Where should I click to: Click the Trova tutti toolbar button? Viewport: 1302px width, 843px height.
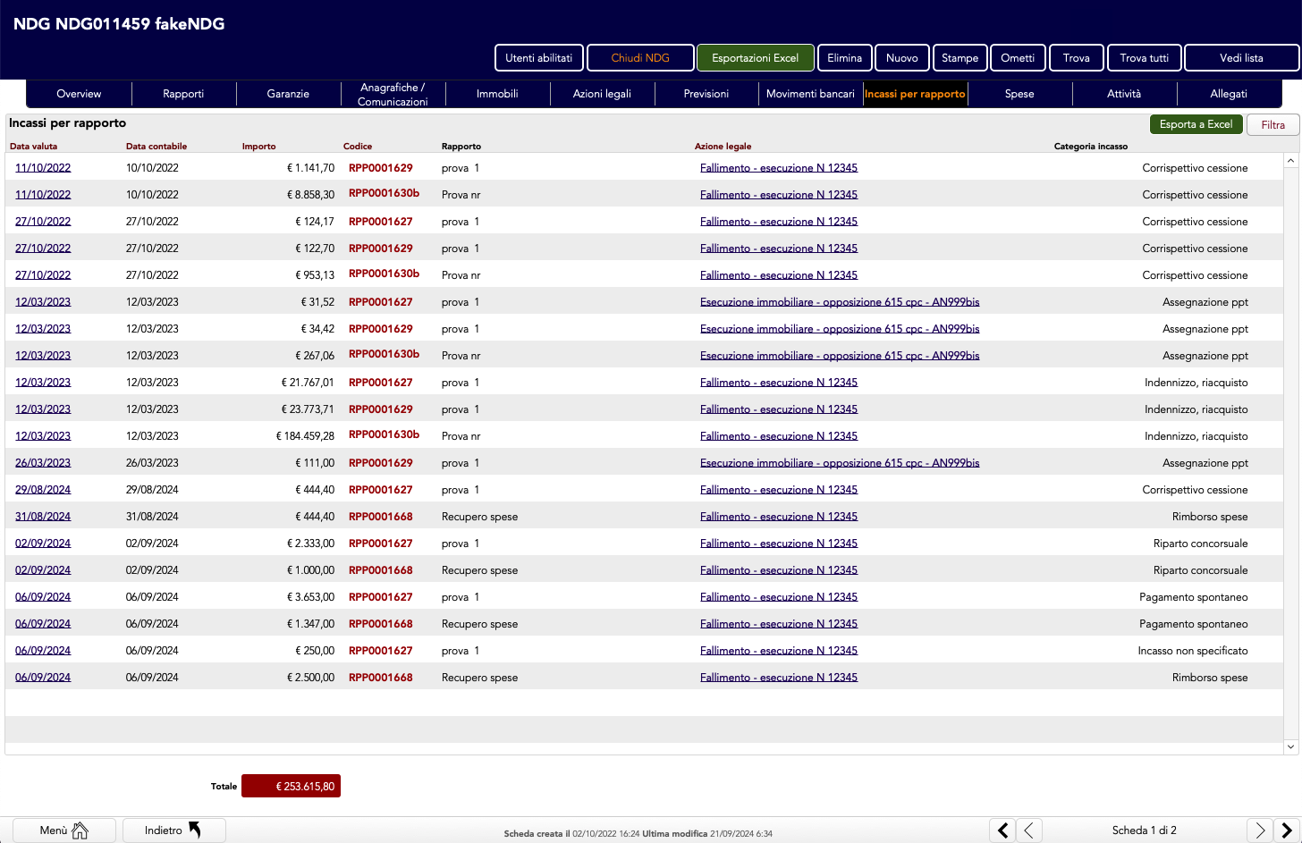[x=1144, y=58]
